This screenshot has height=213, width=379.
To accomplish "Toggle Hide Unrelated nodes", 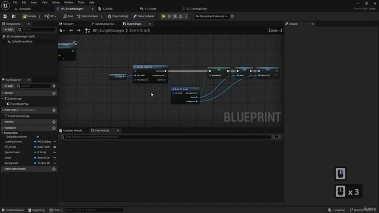I will click(x=87, y=16).
